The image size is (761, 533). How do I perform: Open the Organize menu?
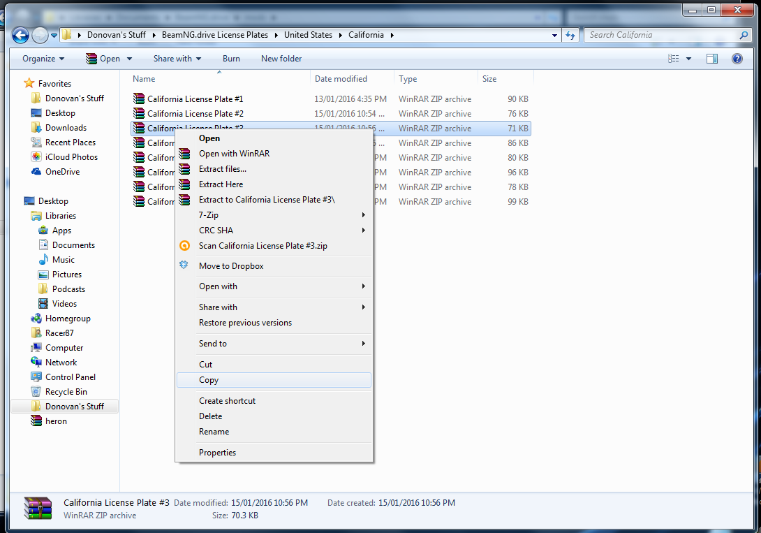tap(43, 59)
